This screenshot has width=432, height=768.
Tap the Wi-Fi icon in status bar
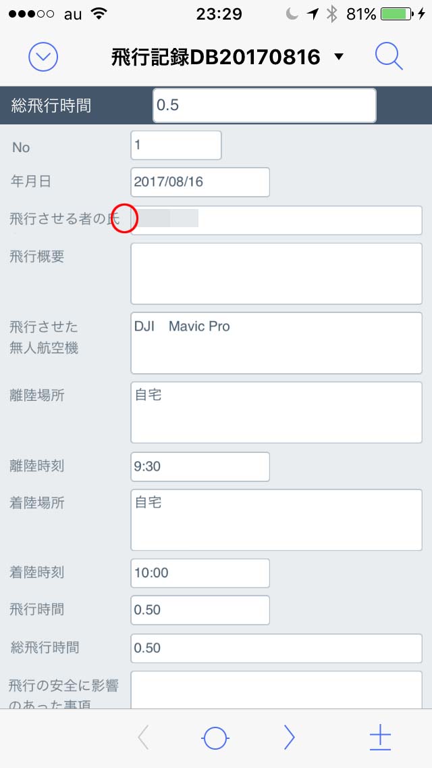click(x=99, y=14)
